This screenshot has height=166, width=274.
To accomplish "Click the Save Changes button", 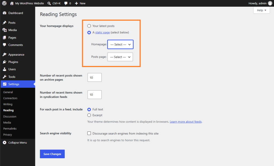I will tap(52, 154).
